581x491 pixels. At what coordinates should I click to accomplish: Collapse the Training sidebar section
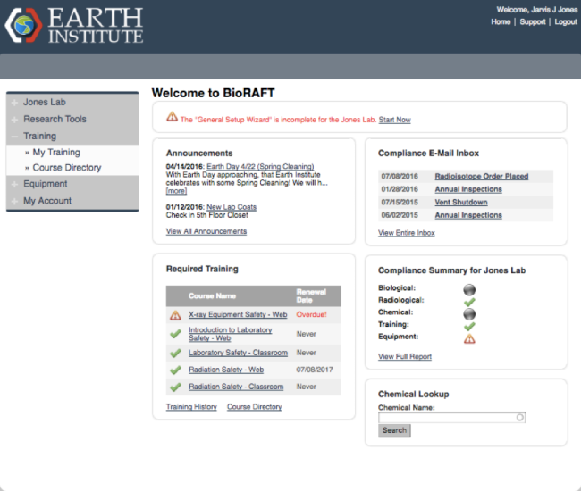[x=39, y=136]
